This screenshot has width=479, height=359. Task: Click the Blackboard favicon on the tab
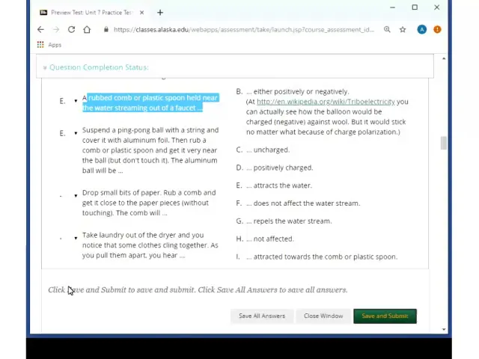click(43, 13)
